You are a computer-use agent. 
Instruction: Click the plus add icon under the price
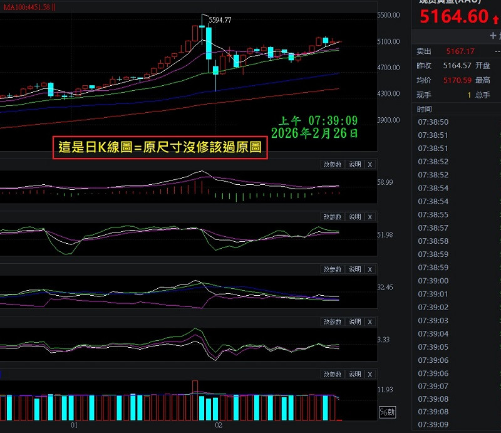tap(493, 36)
